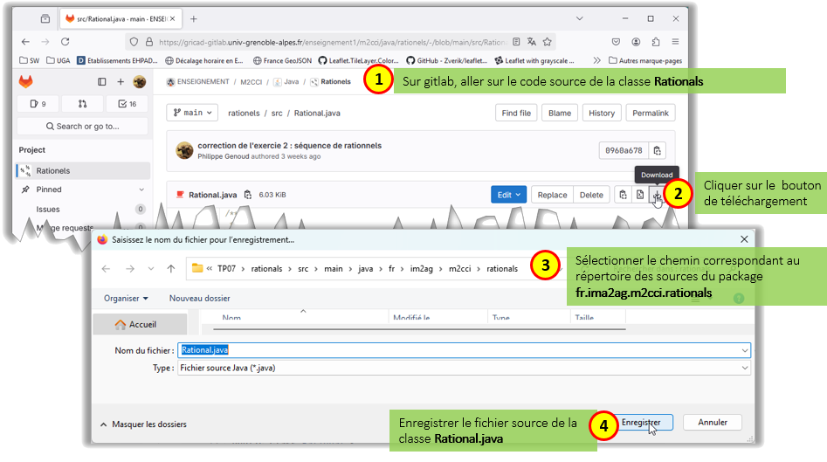
Task: Collapse folders with Masquer les dossiers
Action: [143, 424]
